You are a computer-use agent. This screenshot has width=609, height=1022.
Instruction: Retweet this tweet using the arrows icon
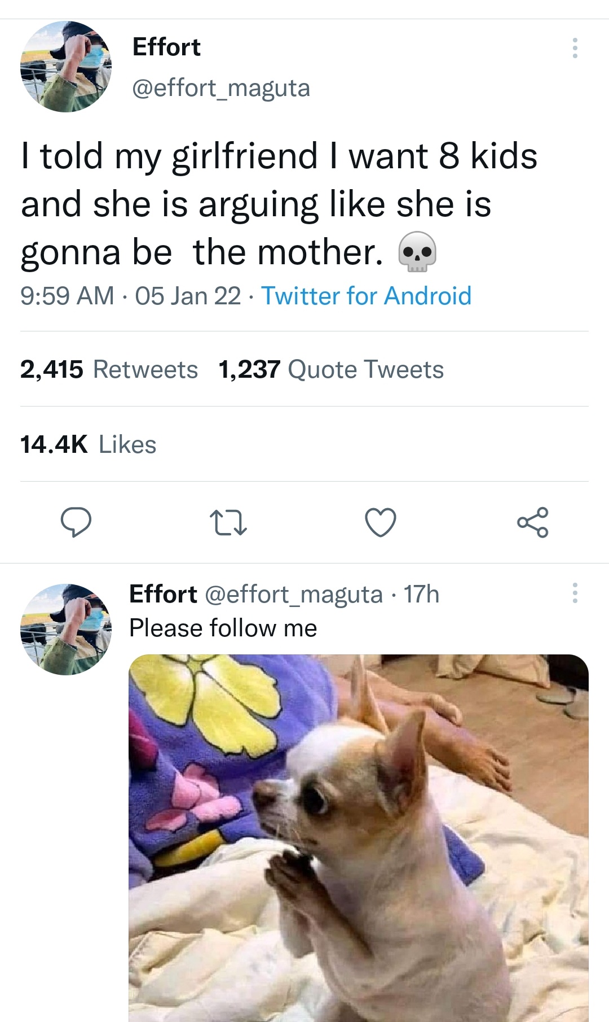click(228, 522)
